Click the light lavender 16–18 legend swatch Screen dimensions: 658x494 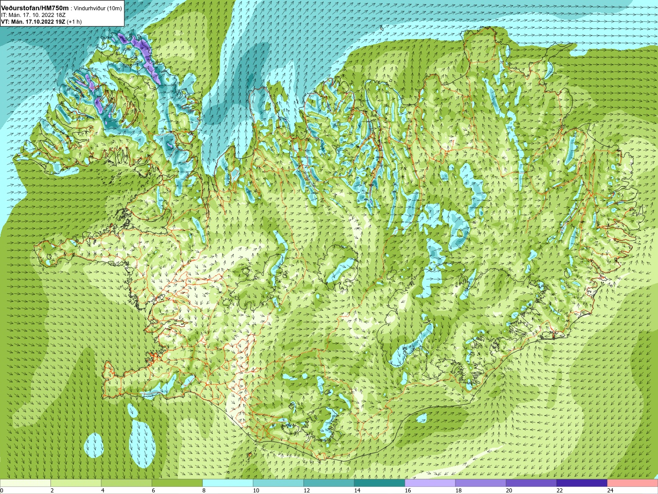tap(430, 483)
